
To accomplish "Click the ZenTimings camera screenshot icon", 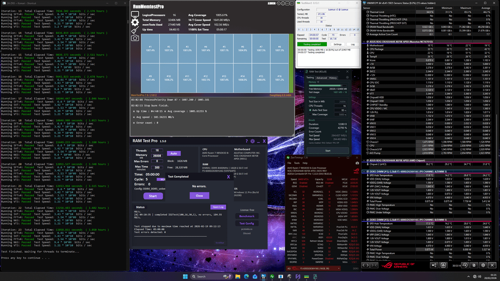I will pyautogui.click(x=357, y=163).
